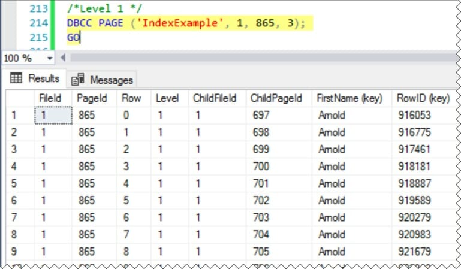This screenshot has width=461, height=269.
Task: Select the FileId column header
Action: tap(50, 98)
